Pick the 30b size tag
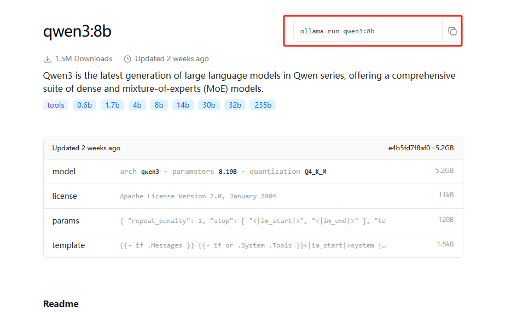 click(209, 105)
